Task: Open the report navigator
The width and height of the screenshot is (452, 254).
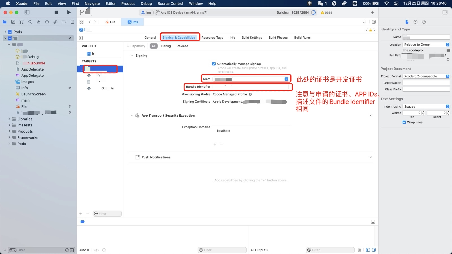Action: click(72, 22)
